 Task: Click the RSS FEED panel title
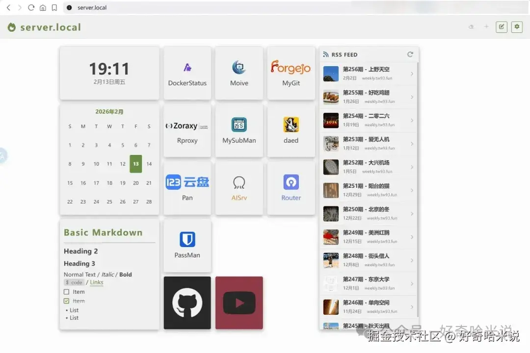[x=344, y=55]
